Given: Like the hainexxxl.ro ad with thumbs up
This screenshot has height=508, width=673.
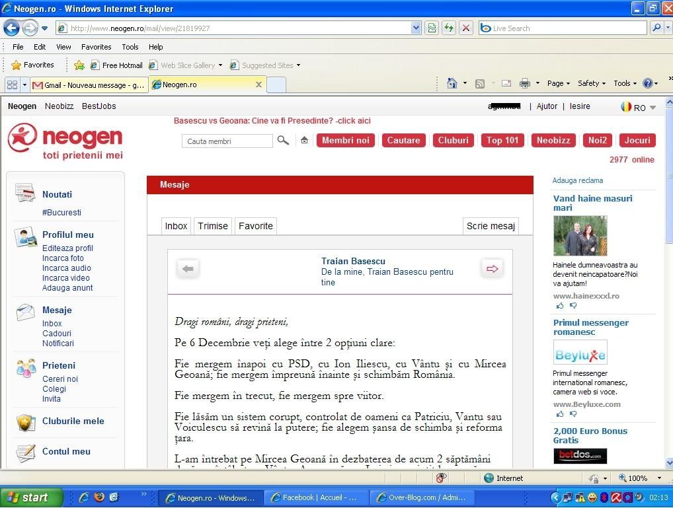Looking at the screenshot, I should coord(560,306).
